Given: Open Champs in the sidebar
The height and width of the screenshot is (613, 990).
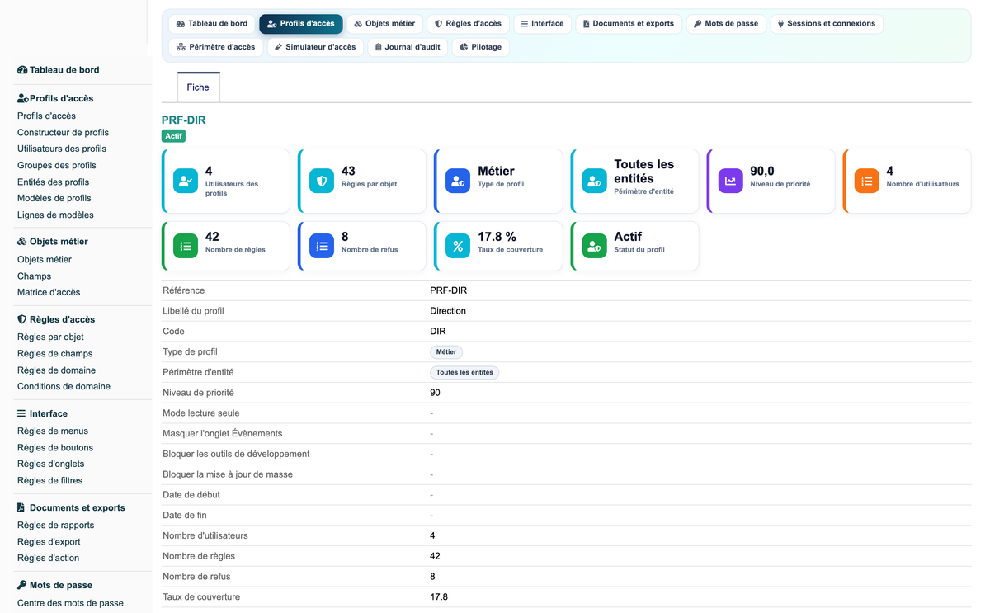Looking at the screenshot, I should coord(34,276).
